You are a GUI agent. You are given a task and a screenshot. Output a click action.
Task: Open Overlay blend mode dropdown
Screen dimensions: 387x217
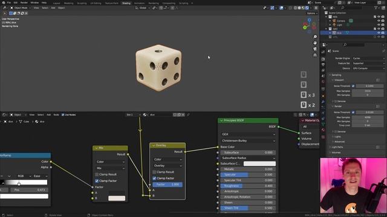[167, 166]
